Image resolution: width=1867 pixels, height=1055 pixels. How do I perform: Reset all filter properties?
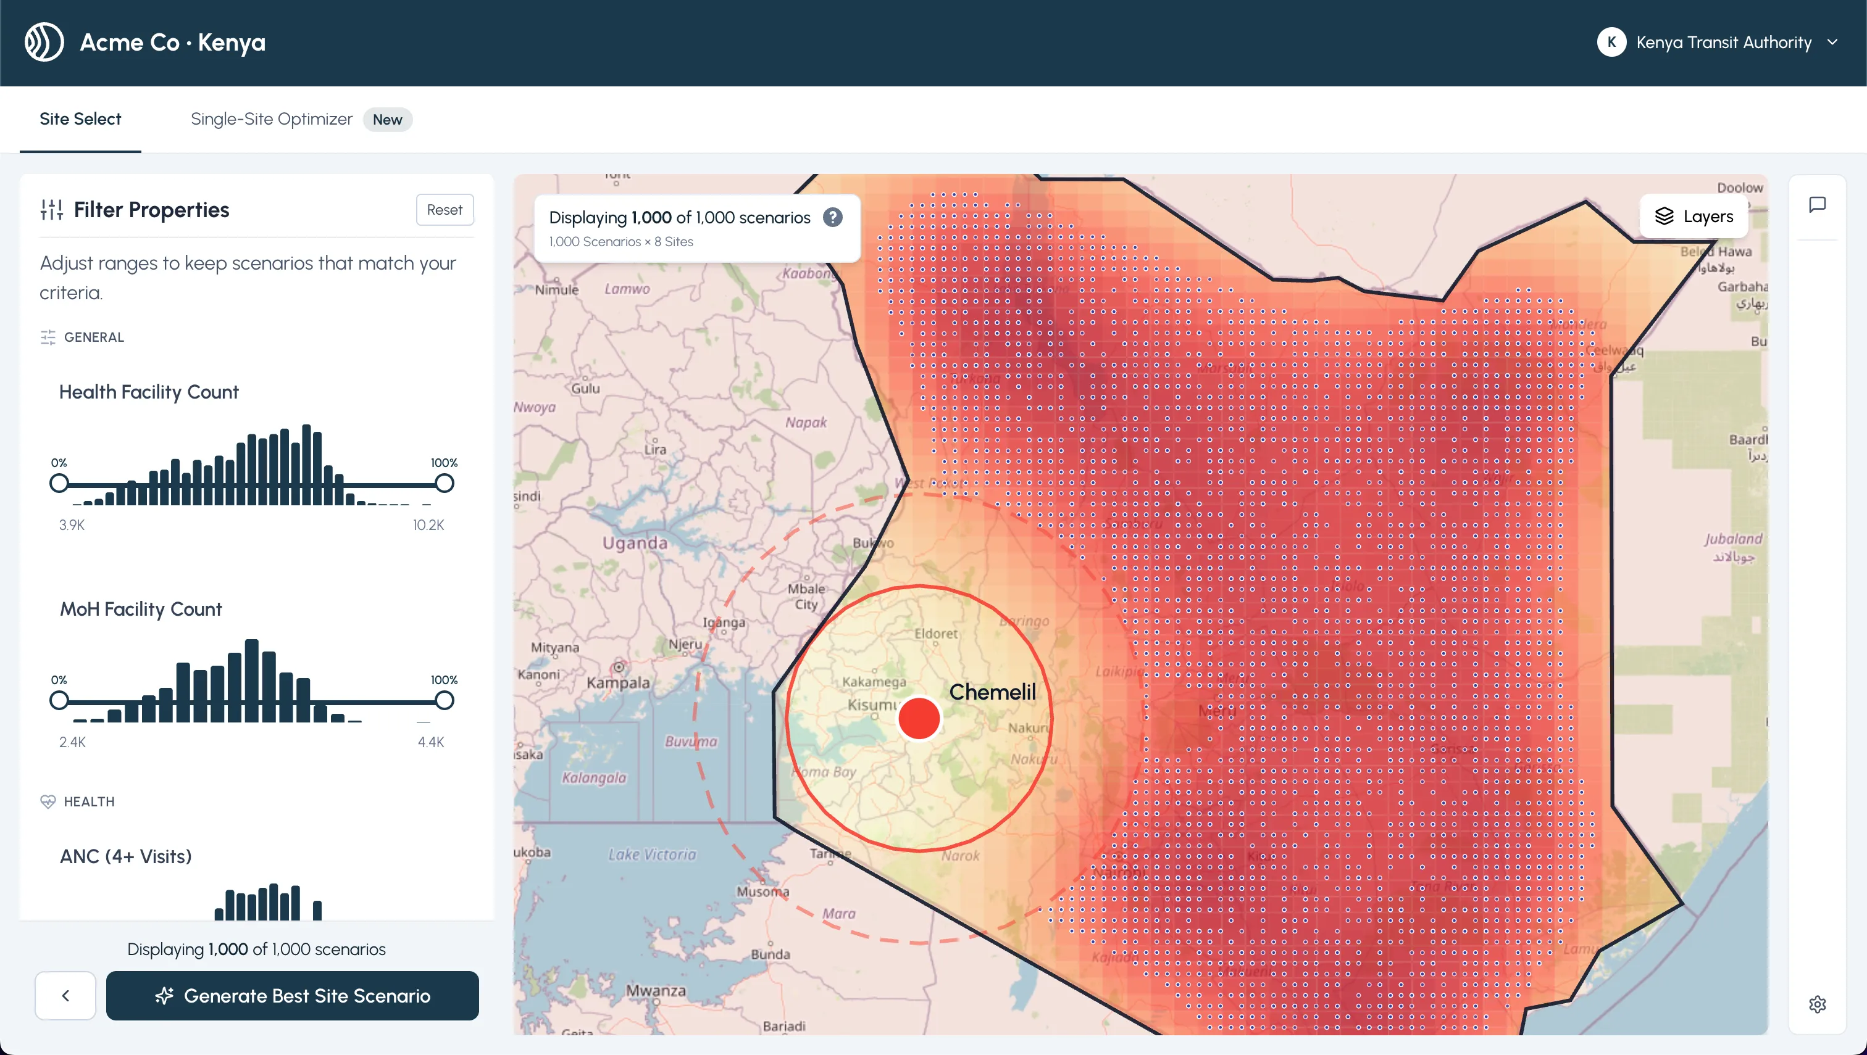445,209
